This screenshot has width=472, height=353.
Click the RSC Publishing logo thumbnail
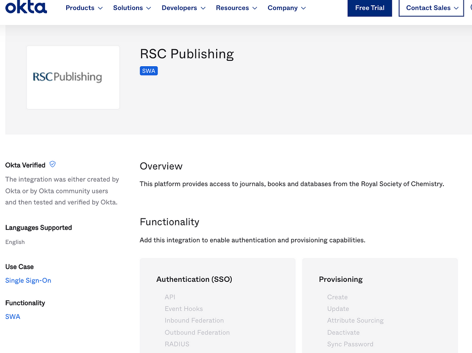click(x=73, y=77)
